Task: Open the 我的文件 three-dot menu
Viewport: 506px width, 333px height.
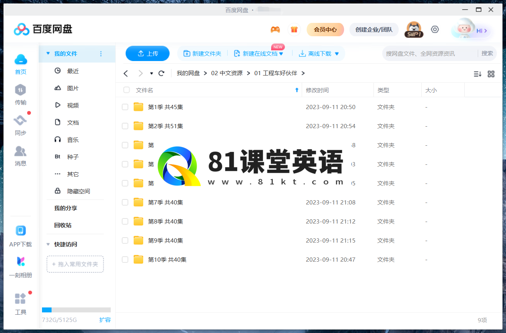Action: pos(101,54)
